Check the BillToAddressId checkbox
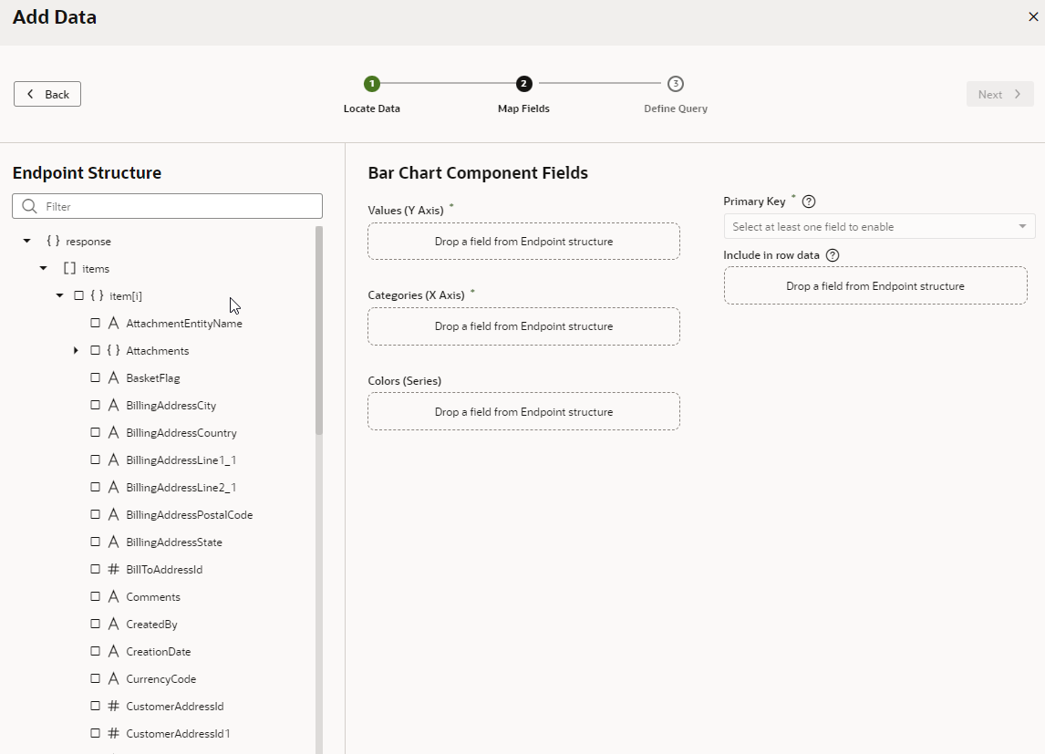Image resolution: width=1045 pixels, height=754 pixels. coord(96,569)
